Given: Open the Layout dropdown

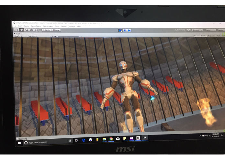Looking at the screenshot, I should [221, 30].
